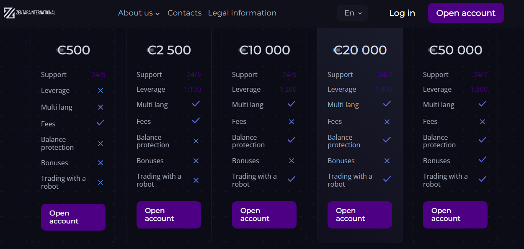The image size is (524, 249).
Task: Click Balance protection checkmark in €20 000 plan
Action: (x=387, y=139)
